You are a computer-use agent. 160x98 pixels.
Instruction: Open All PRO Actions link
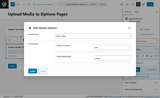click(x=141, y=77)
